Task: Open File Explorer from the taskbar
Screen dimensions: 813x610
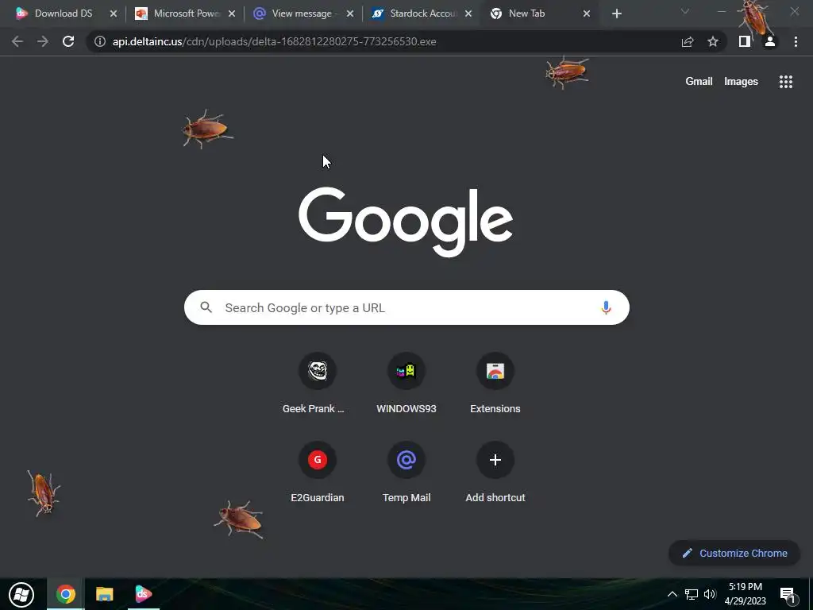Action: click(x=104, y=594)
